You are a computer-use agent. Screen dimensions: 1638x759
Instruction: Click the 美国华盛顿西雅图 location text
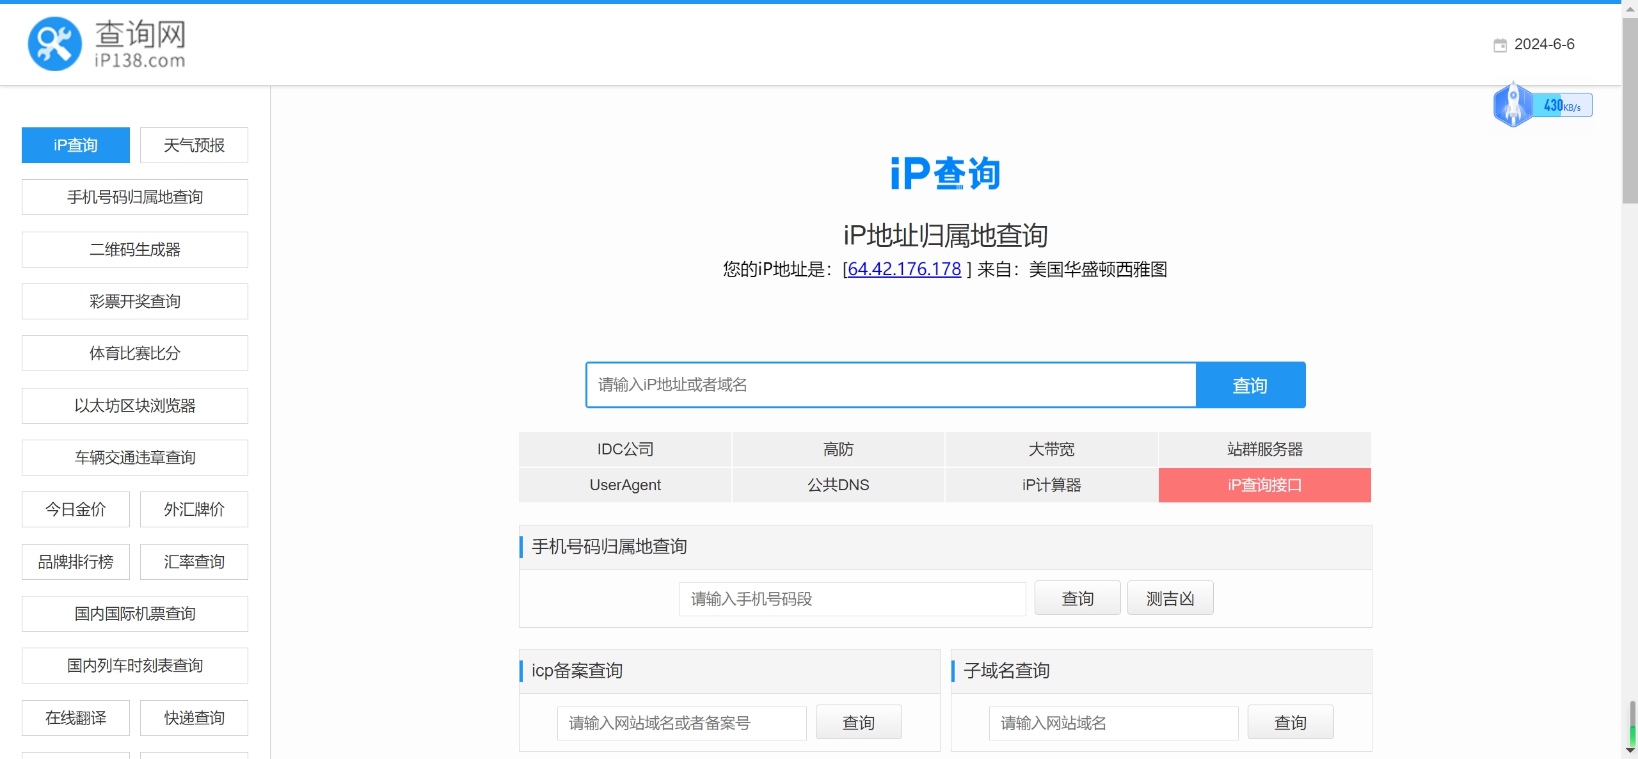pyautogui.click(x=1098, y=269)
